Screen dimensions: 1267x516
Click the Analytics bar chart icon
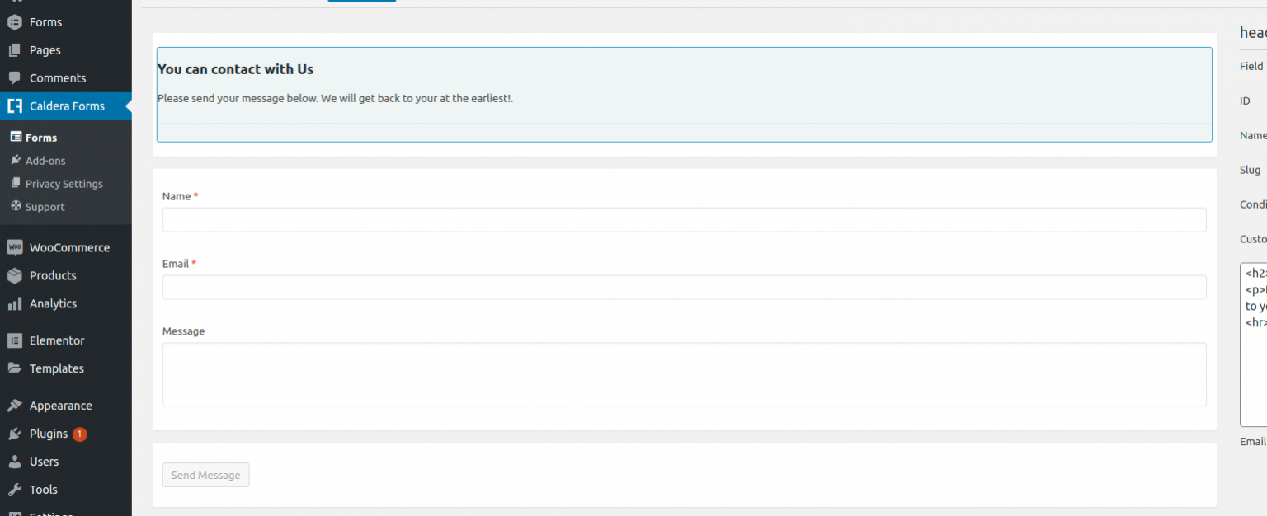click(14, 303)
